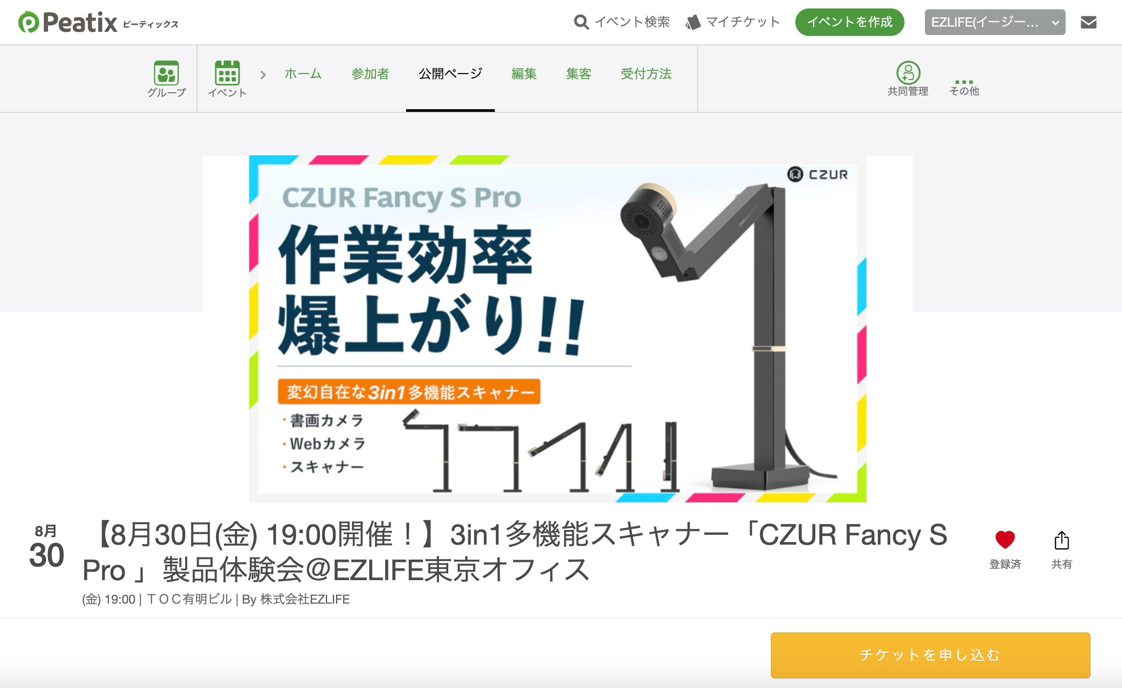This screenshot has height=688, width=1122.
Task: Click the CZUR Fancy S Pro banner image
Action: click(557, 329)
